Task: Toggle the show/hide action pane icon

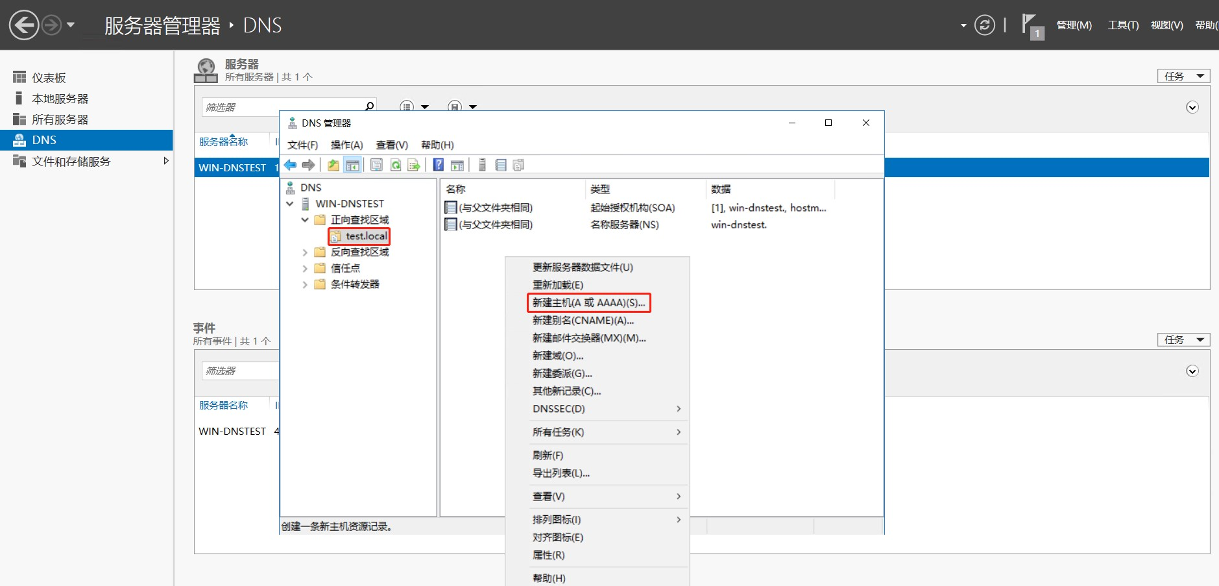Action: pyautogui.click(x=458, y=165)
